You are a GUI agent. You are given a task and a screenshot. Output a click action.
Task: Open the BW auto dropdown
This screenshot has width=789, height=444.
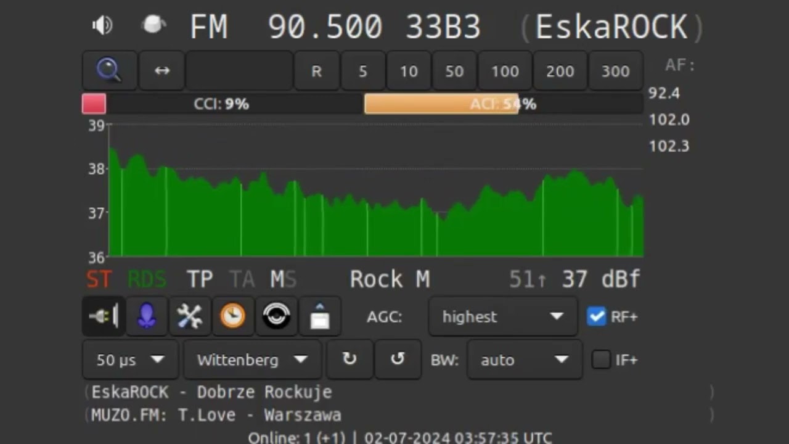[525, 360]
